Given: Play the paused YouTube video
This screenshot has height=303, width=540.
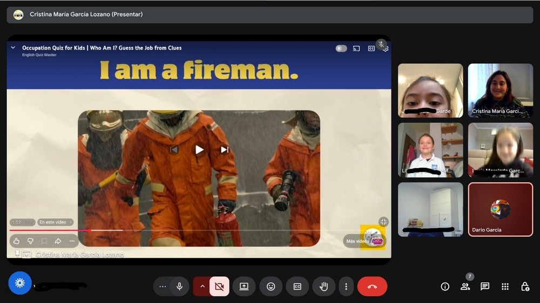Looking at the screenshot, I should point(199,149).
